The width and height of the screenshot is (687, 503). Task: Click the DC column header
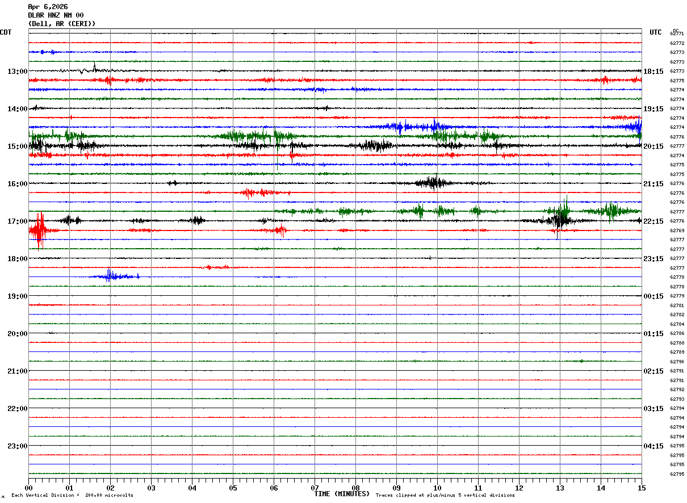pos(676,31)
